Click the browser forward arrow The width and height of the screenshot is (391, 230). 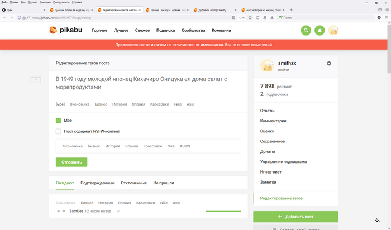coord(12,17)
